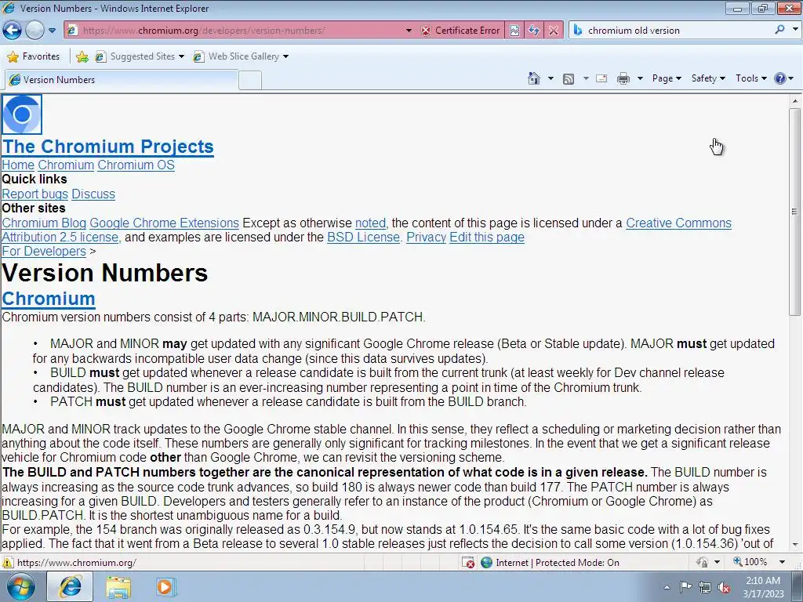
Task: Open the Help question mark menu
Action: [x=783, y=78]
